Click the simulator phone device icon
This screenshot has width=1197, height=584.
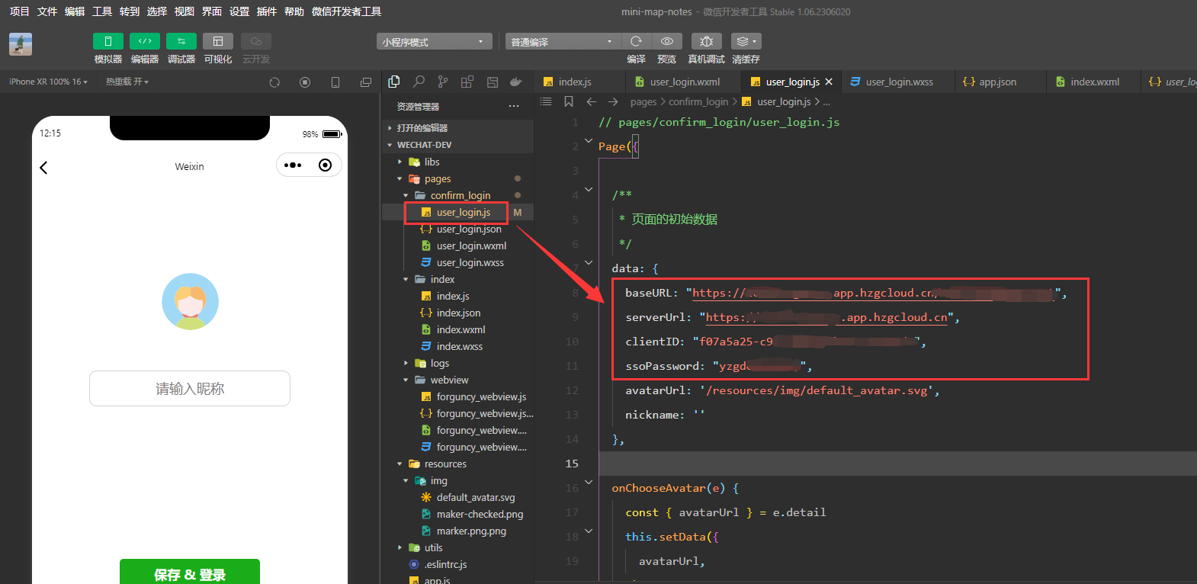coord(335,82)
